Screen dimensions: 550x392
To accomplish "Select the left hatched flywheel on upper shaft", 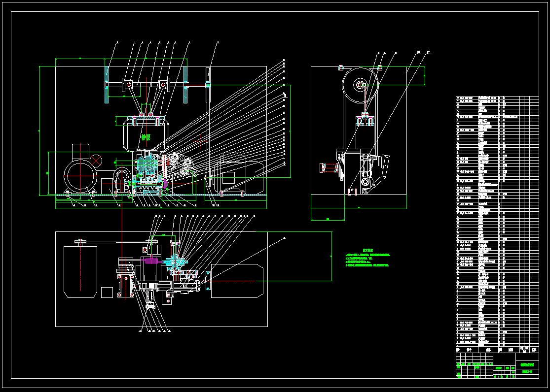I will pyautogui.click(x=107, y=85).
